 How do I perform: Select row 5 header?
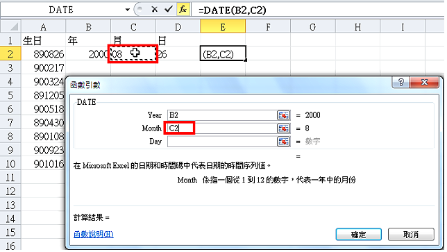click(x=10, y=95)
